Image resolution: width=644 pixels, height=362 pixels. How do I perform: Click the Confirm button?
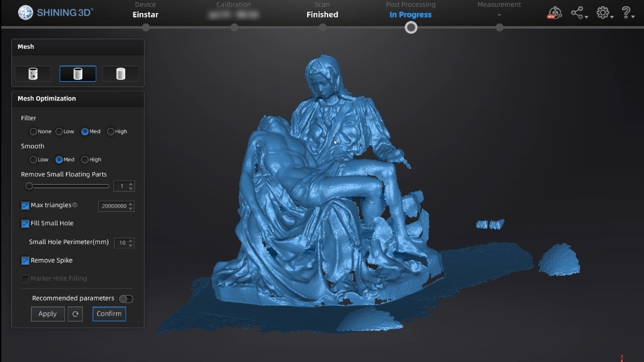pyautogui.click(x=109, y=314)
